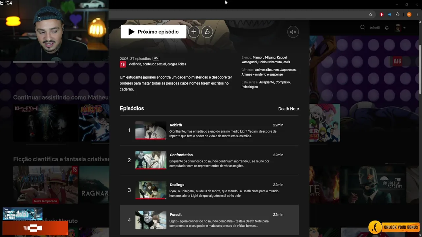The width and height of the screenshot is (422, 237).
Task: Open the browser extensions puzzle menu
Action: 397,14
